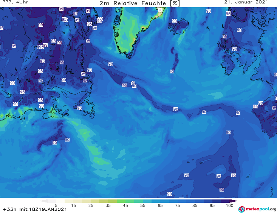Click the date '21. Januar 2021'

point(246,2)
